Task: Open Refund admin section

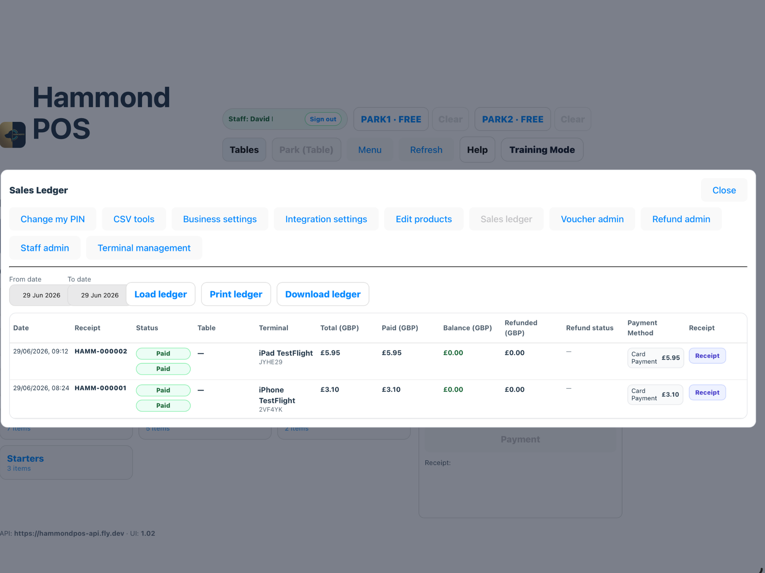Action: point(681,219)
